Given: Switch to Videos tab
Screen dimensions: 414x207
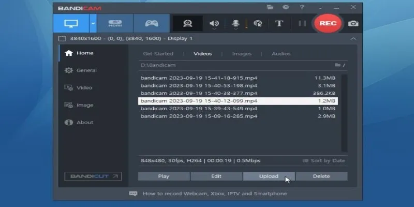Looking at the screenshot, I should [202, 54].
